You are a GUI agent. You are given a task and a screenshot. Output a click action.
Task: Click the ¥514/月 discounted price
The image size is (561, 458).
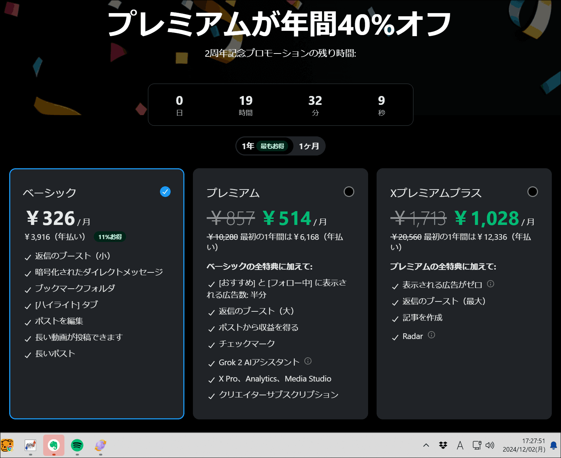[x=294, y=218]
